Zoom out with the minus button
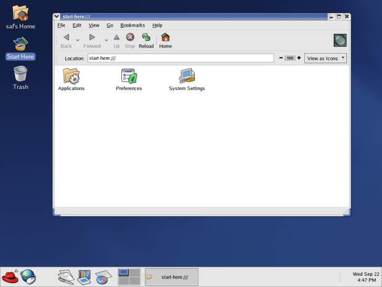Image resolution: width=382 pixels, height=287 pixels. coord(281,58)
